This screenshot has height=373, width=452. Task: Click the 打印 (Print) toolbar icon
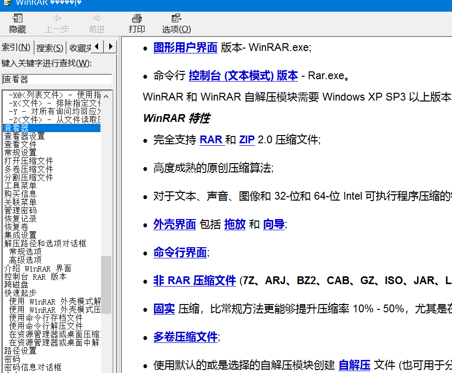coord(137,23)
